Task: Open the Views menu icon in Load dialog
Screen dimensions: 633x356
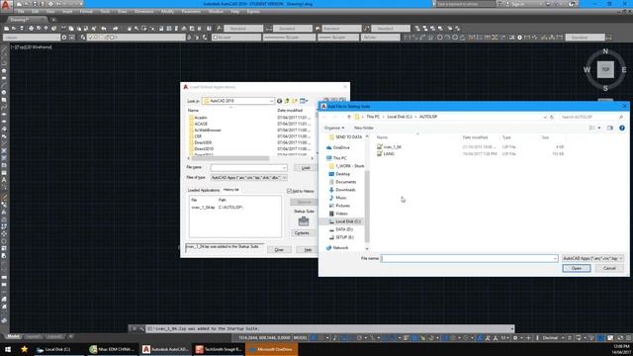Action: (x=304, y=101)
